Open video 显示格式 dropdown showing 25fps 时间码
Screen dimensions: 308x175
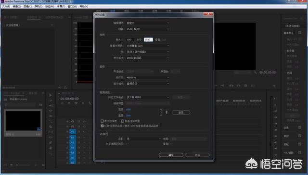148,58
